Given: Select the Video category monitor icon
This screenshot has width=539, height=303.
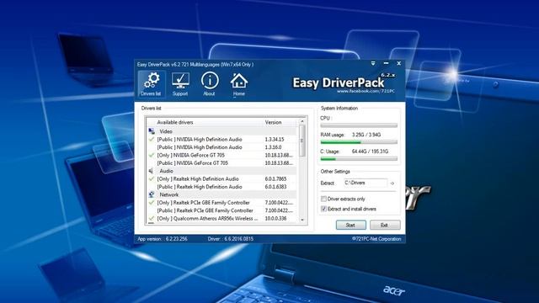Looking at the screenshot, I should coord(152,131).
